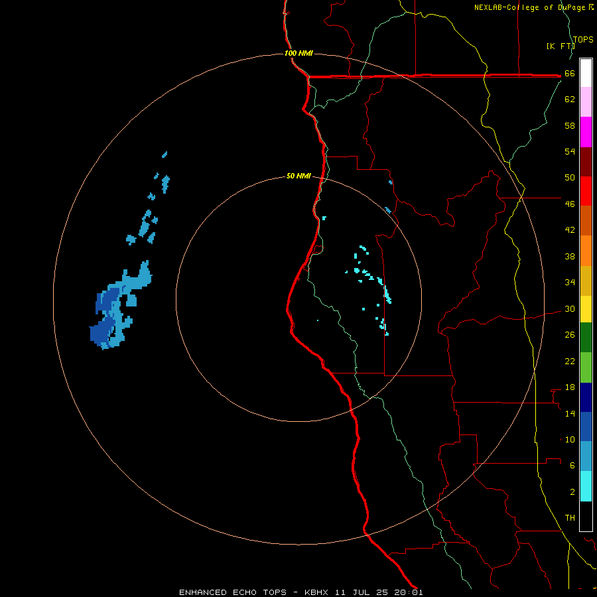Select the cyan legend swatch
Screen dimensions: 597x597
point(586,486)
